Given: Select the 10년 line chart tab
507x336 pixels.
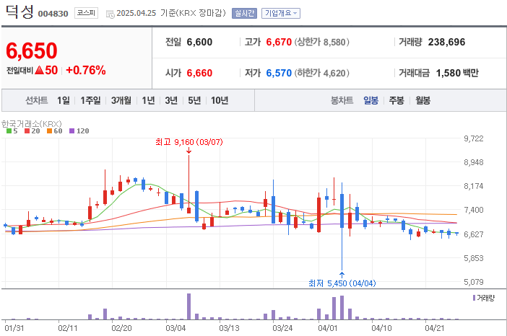Looking at the screenshot, I should 220,100.
